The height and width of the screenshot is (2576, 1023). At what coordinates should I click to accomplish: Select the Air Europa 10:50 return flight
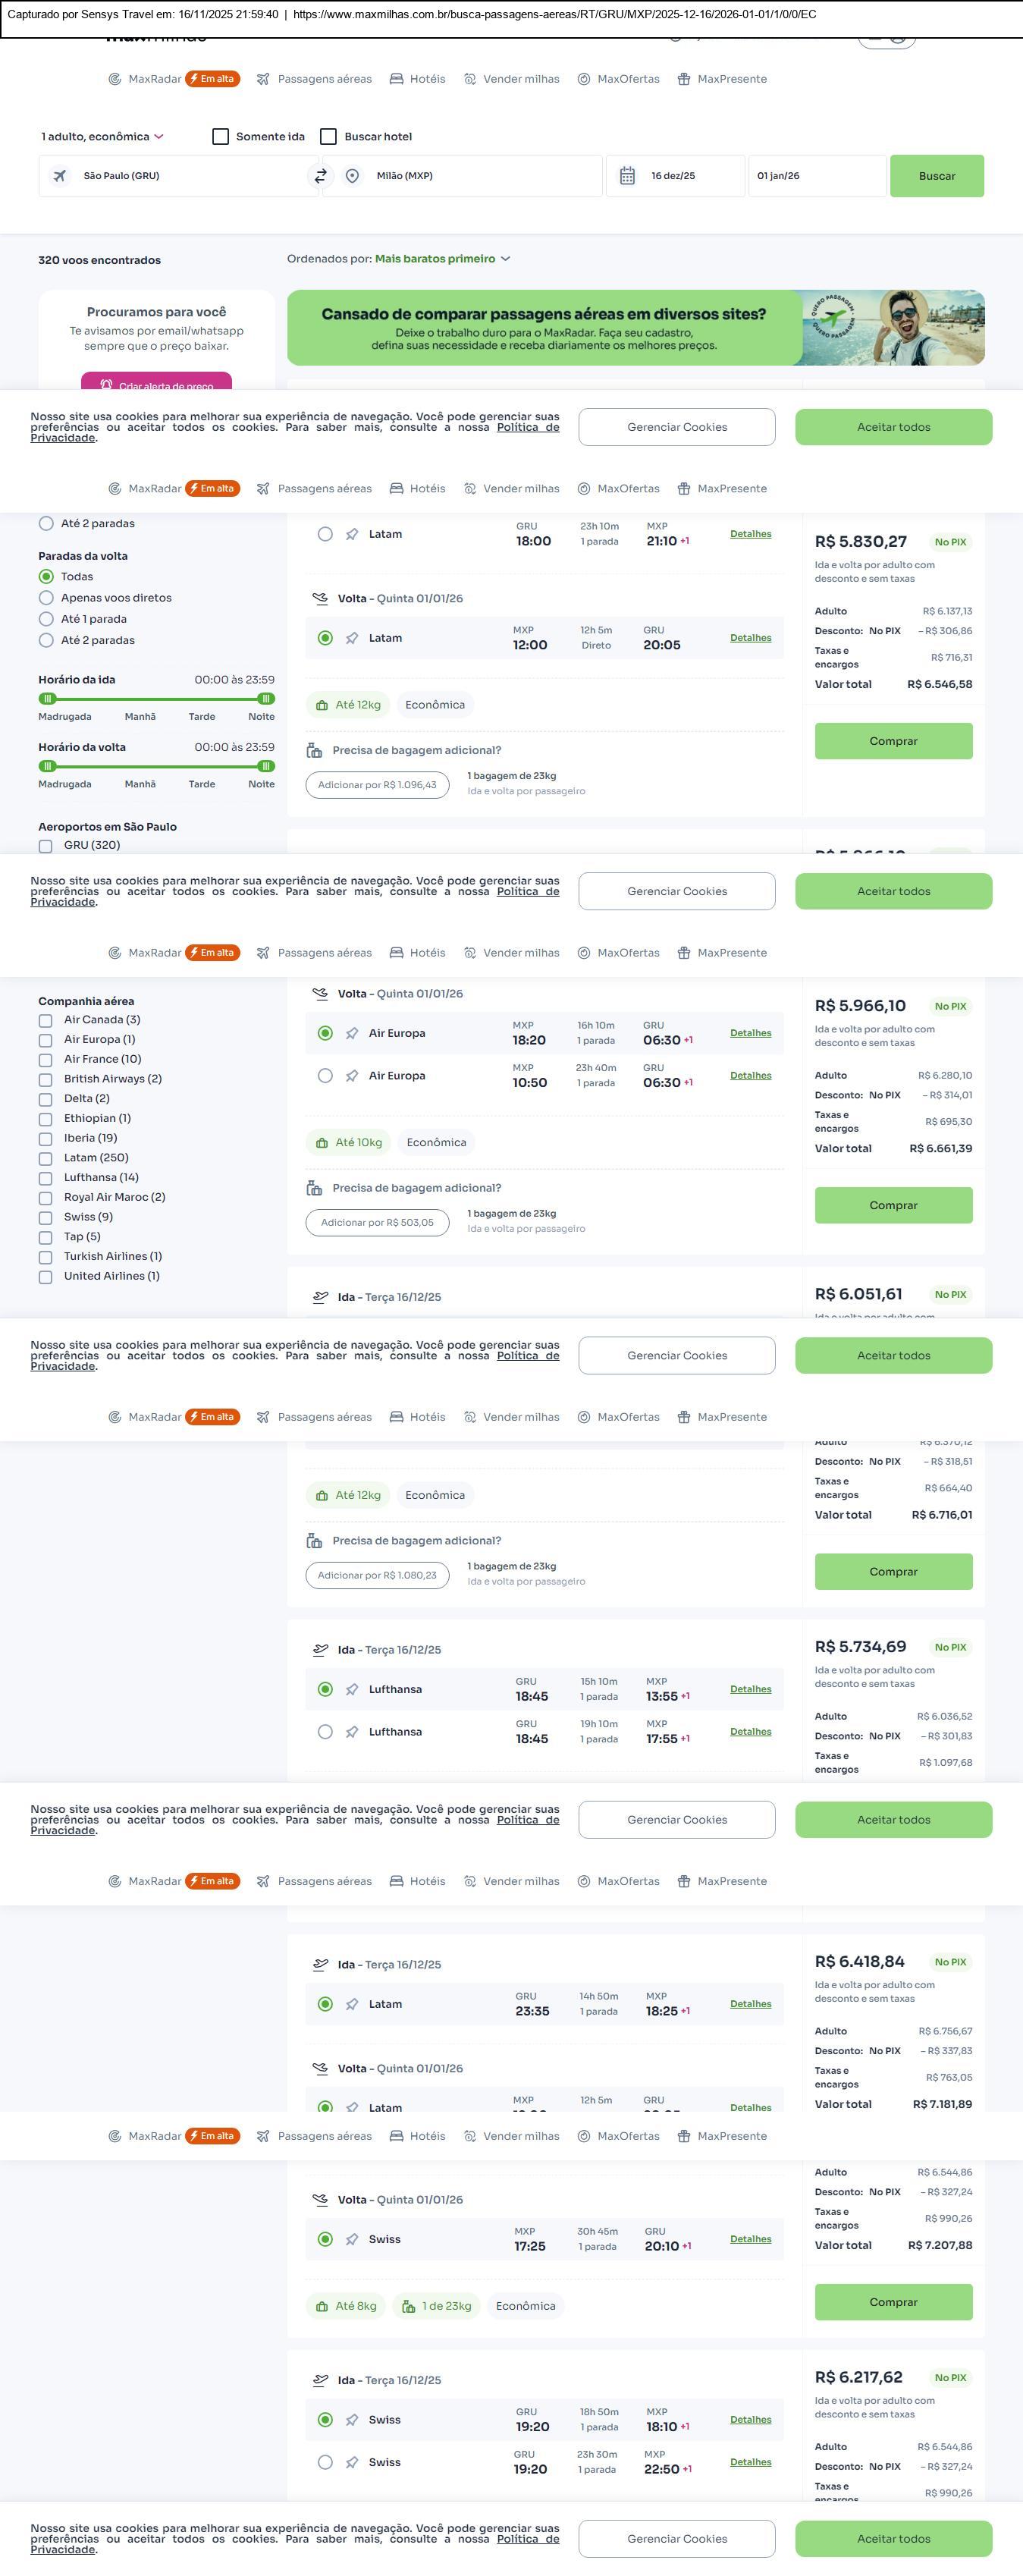tap(325, 1076)
